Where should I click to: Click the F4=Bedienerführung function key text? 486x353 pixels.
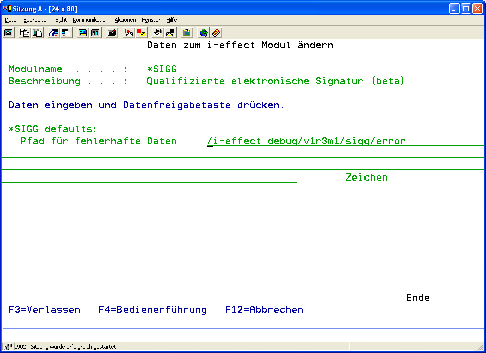(x=153, y=310)
